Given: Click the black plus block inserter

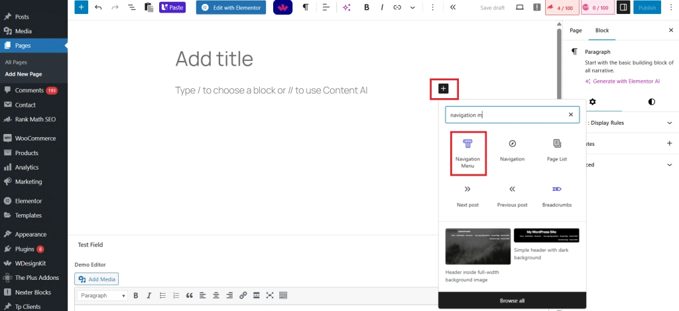Looking at the screenshot, I should 444,88.
